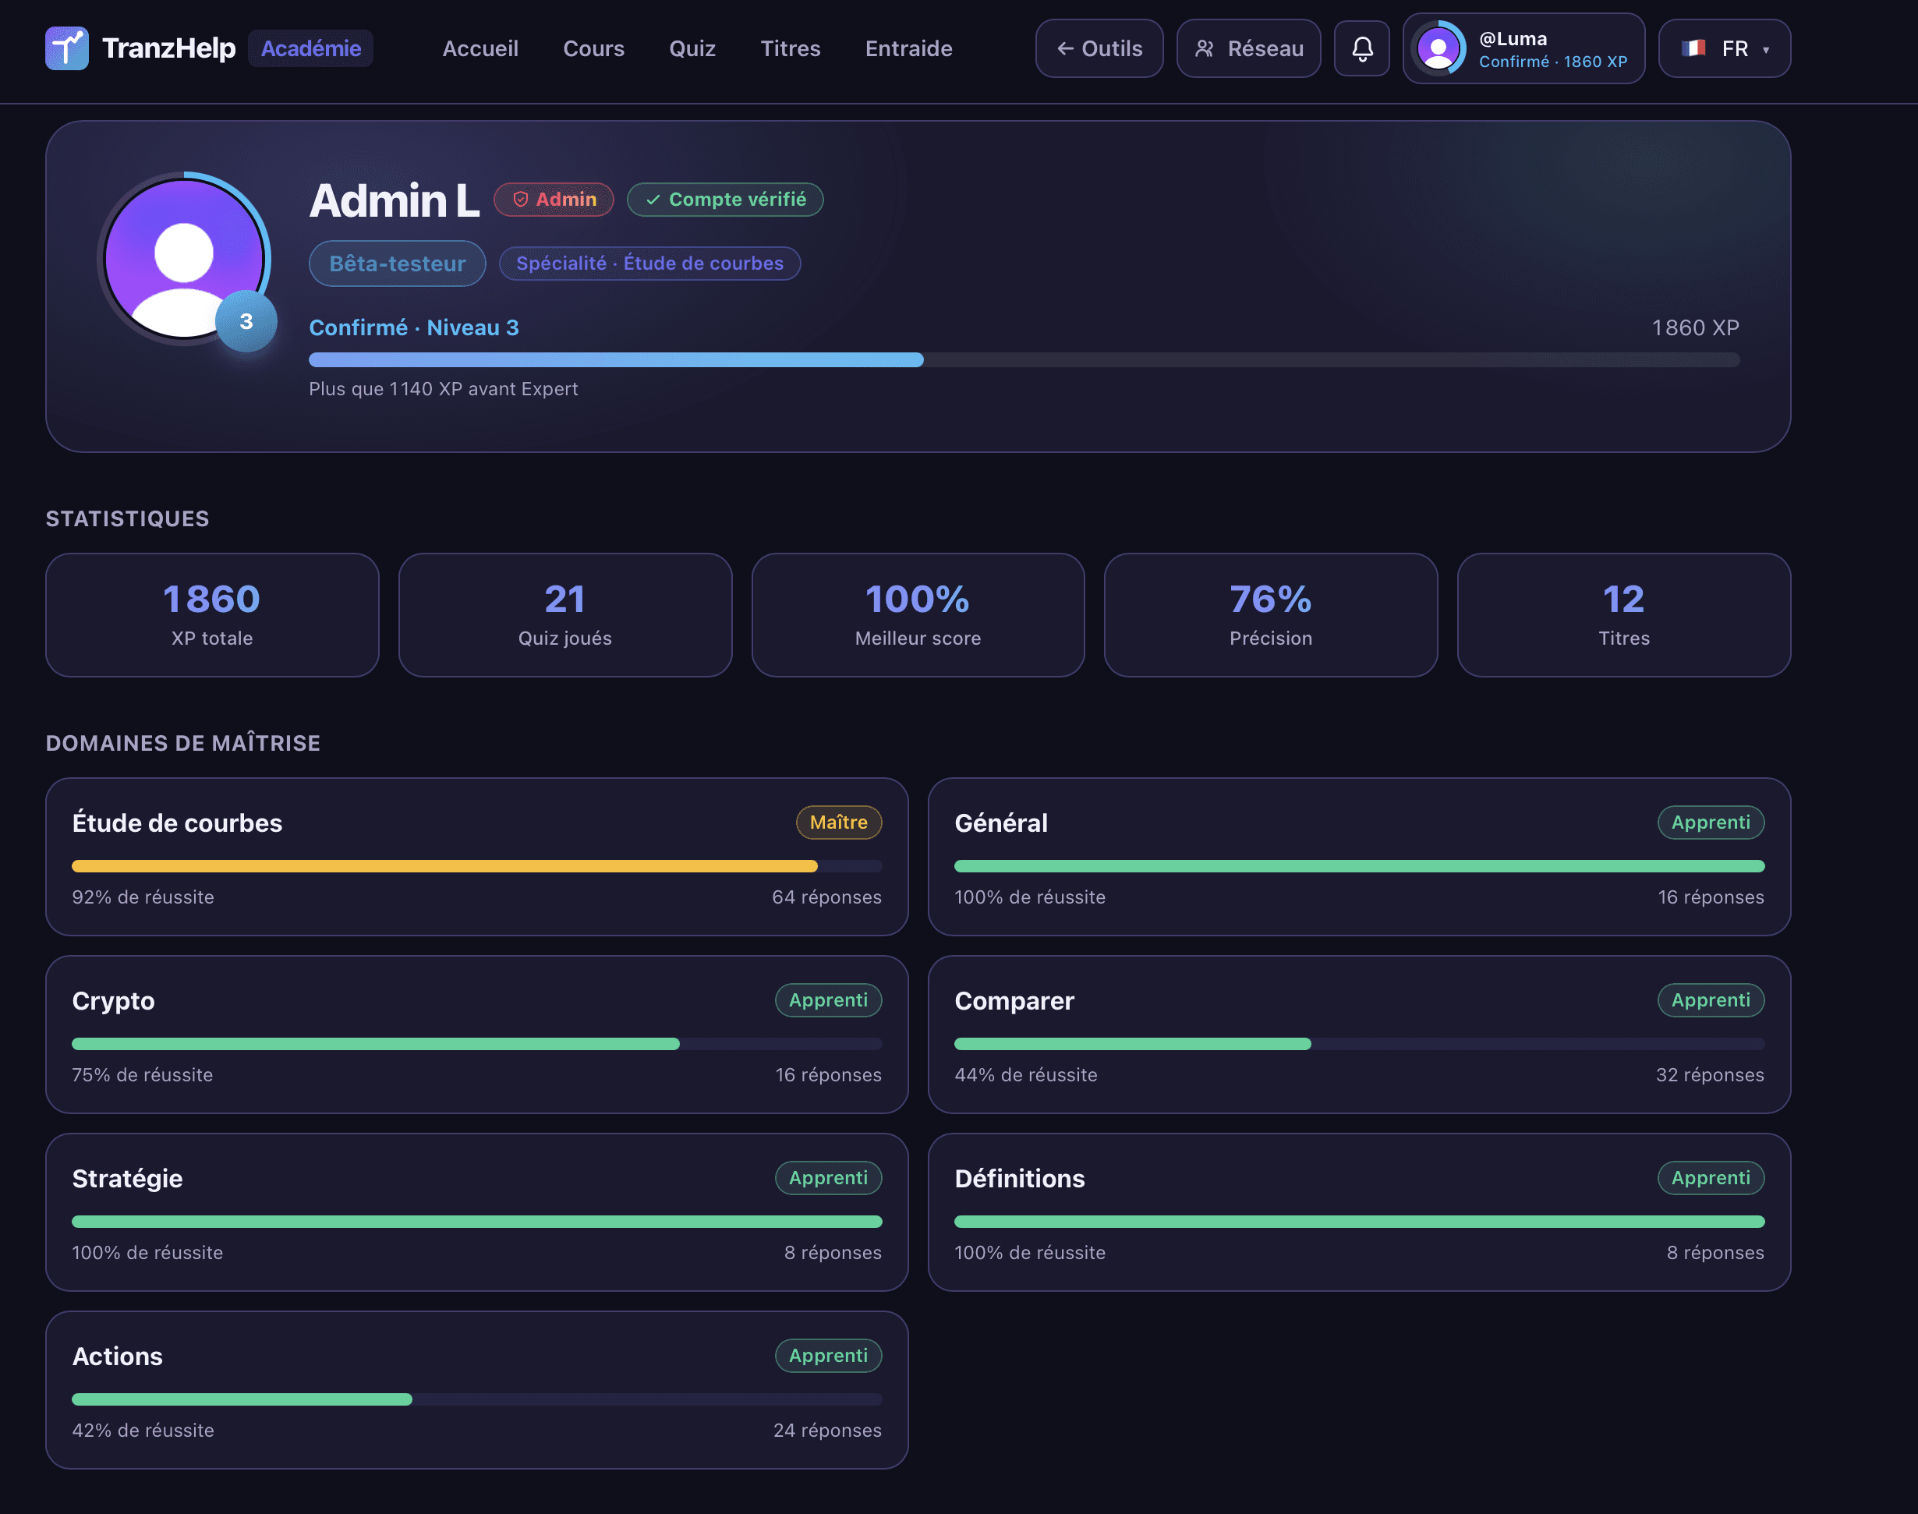Open the Accueil menu item
The width and height of the screenshot is (1918, 1514).
pyautogui.click(x=479, y=48)
